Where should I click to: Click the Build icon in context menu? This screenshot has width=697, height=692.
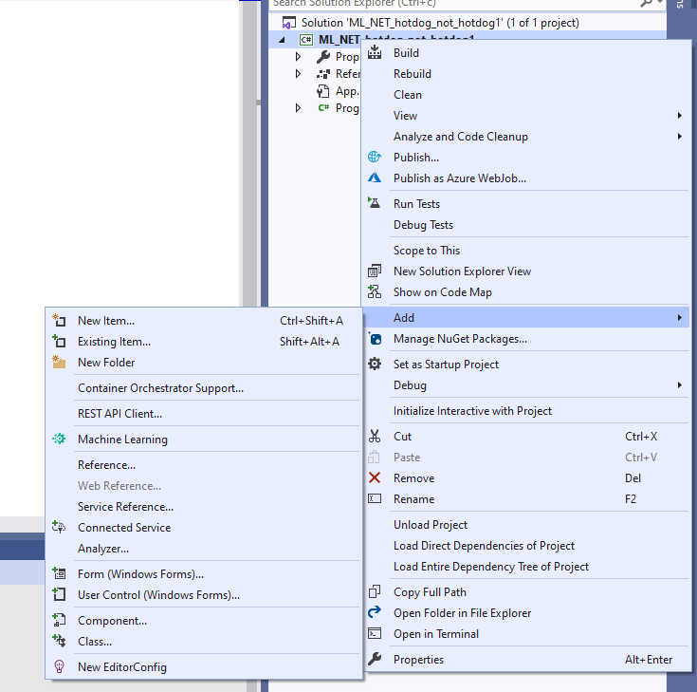375,52
